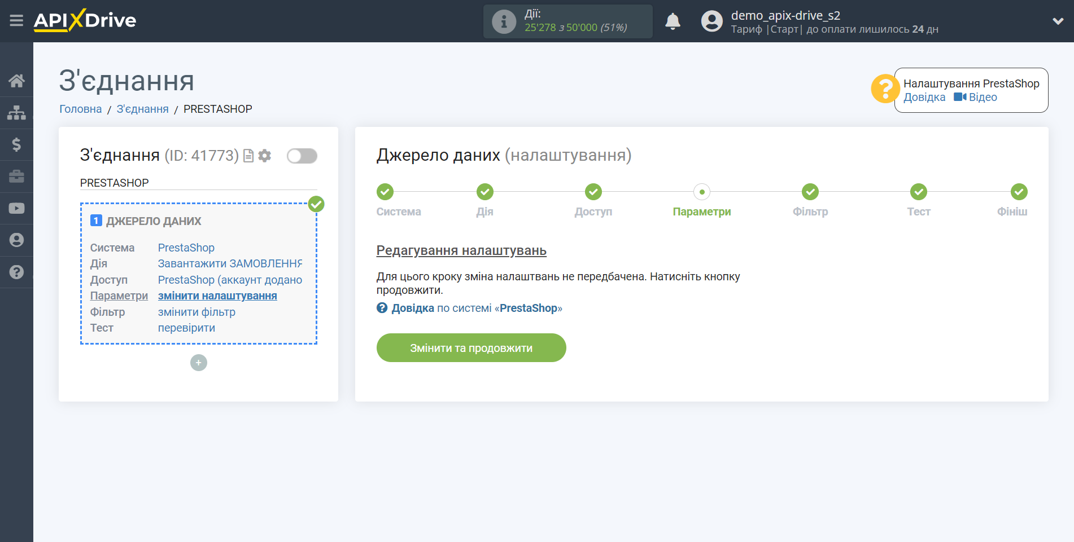Open the Відео link in help box

coord(976,97)
